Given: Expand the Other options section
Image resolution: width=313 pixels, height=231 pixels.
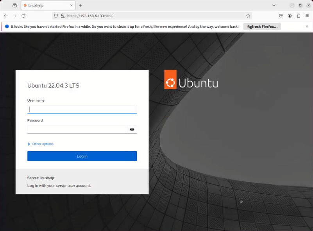Looking at the screenshot, I should click(x=41, y=144).
